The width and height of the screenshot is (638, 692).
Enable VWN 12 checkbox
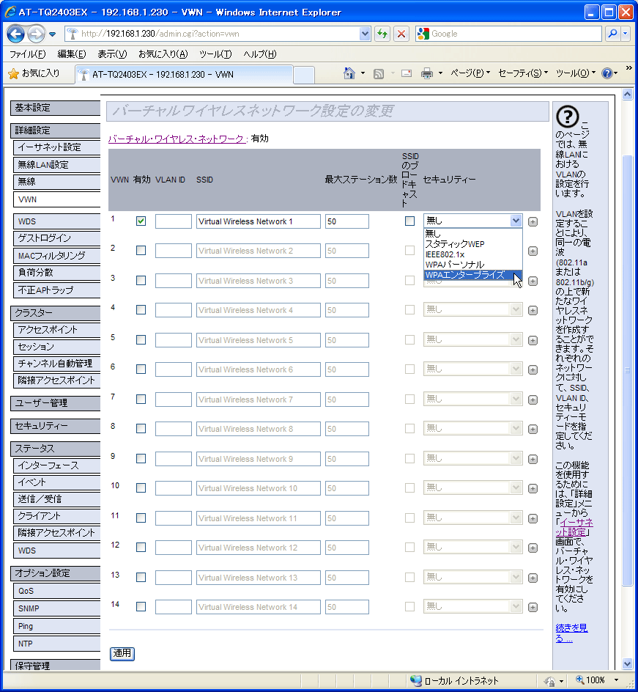141,548
